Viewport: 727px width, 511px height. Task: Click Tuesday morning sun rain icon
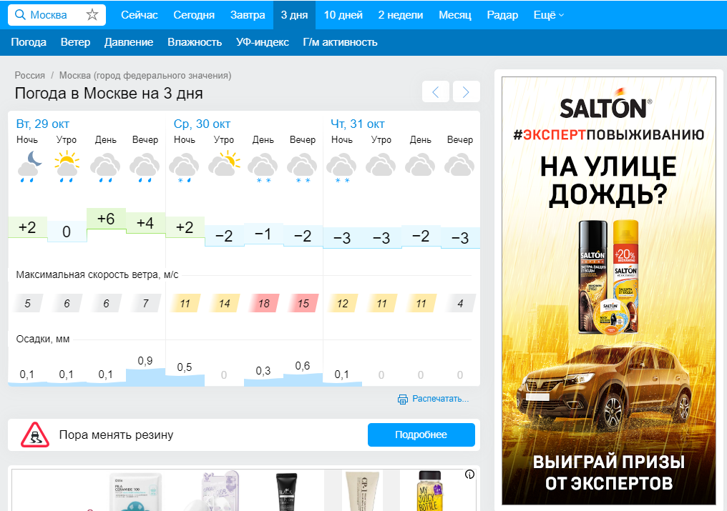click(67, 167)
